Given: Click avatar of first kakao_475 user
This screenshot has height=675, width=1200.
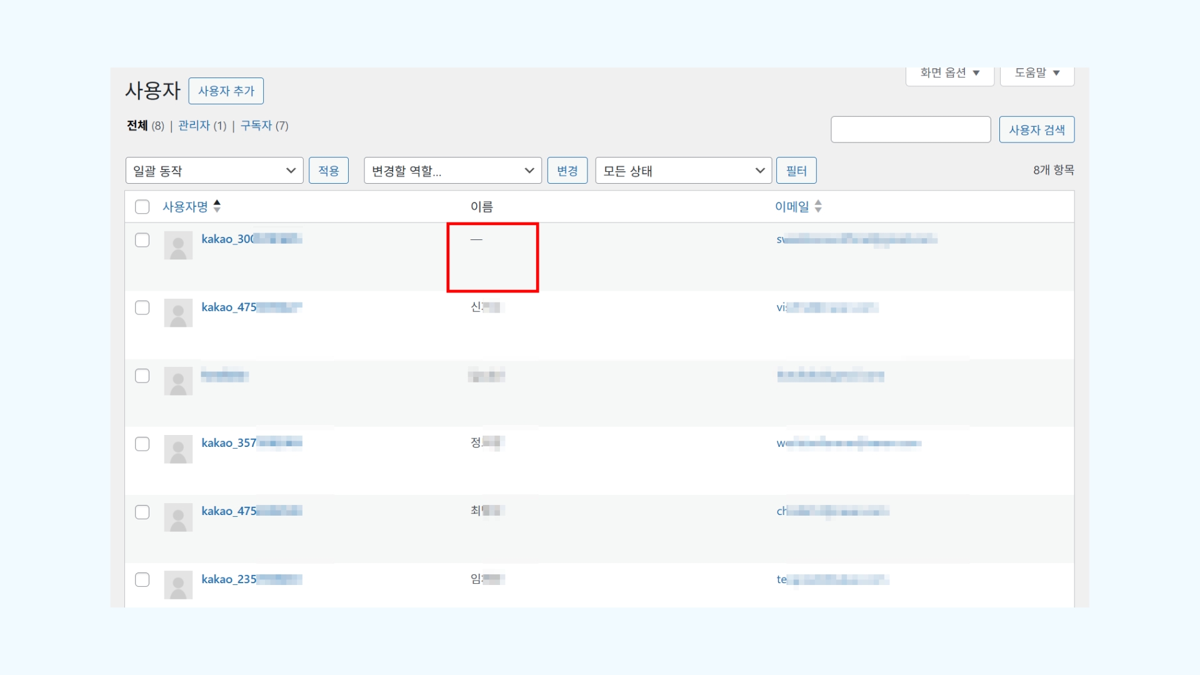Looking at the screenshot, I should click(x=178, y=313).
